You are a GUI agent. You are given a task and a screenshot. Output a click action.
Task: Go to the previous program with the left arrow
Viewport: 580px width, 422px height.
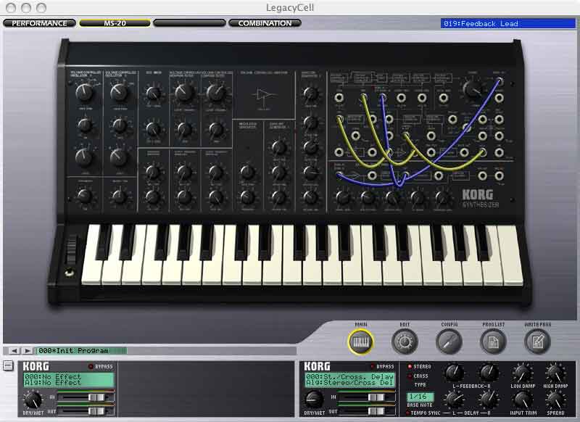tap(14, 351)
